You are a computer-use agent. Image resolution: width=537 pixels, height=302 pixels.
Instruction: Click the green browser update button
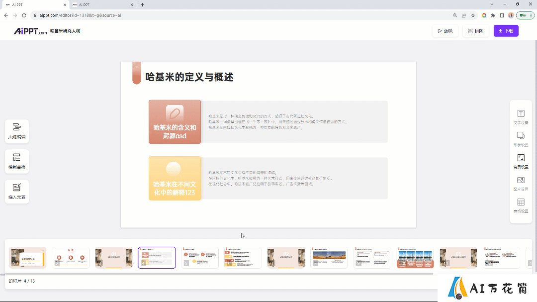(525, 15)
